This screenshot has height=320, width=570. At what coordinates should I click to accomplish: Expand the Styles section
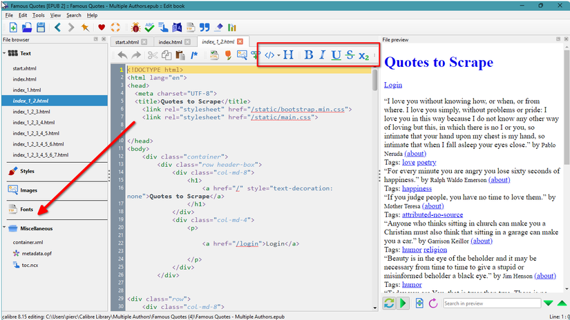[x=27, y=171]
